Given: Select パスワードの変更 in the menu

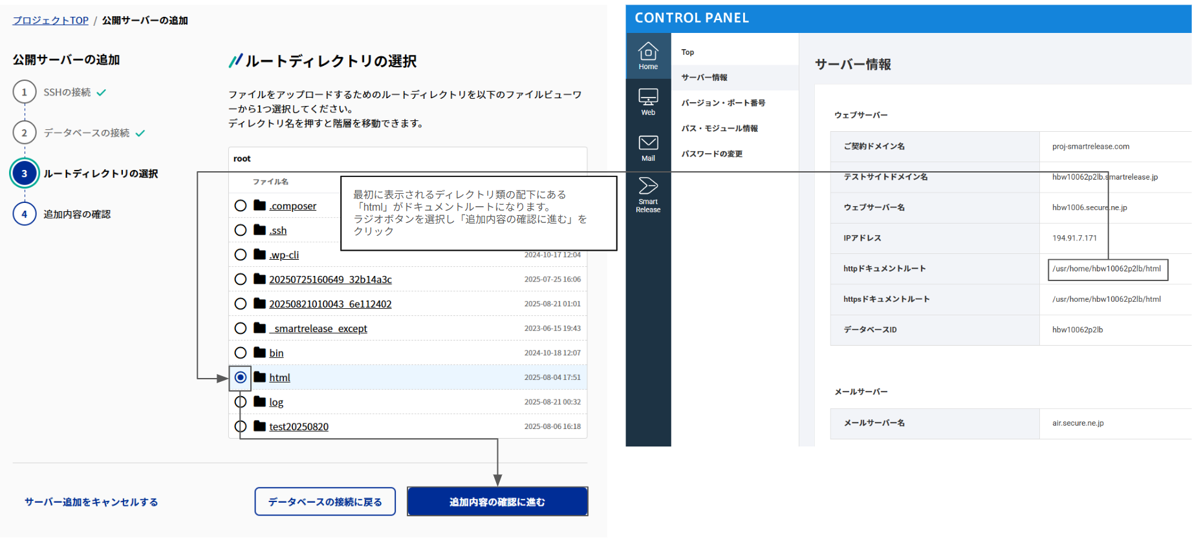Looking at the screenshot, I should [x=711, y=154].
